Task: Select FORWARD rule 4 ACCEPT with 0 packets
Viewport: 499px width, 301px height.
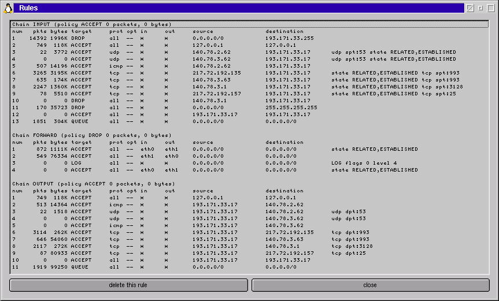Action: click(x=250, y=170)
